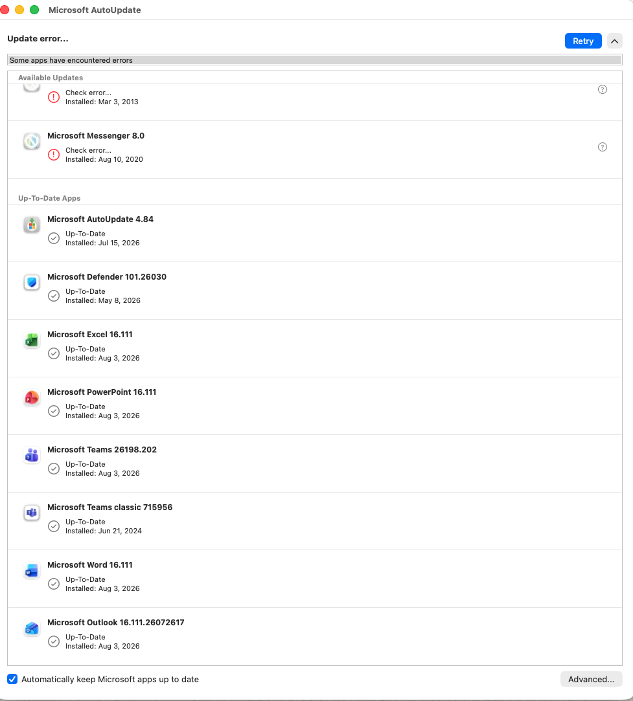Open the Advanced... settings
Image resolution: width=633 pixels, height=701 pixels.
[591, 679]
